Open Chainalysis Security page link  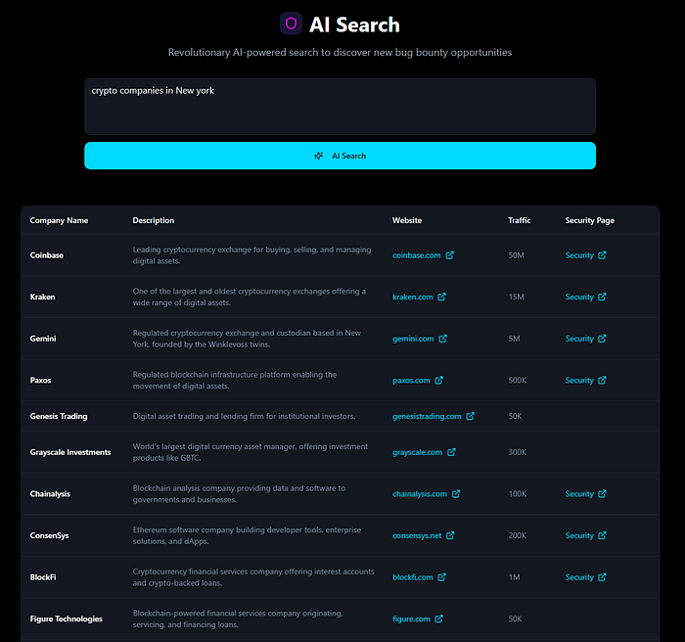(579, 494)
